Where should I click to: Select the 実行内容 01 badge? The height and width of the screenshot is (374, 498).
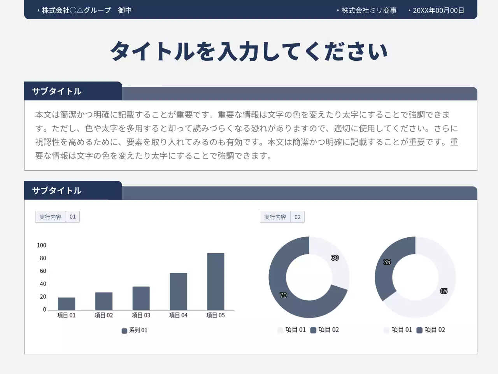(x=57, y=217)
